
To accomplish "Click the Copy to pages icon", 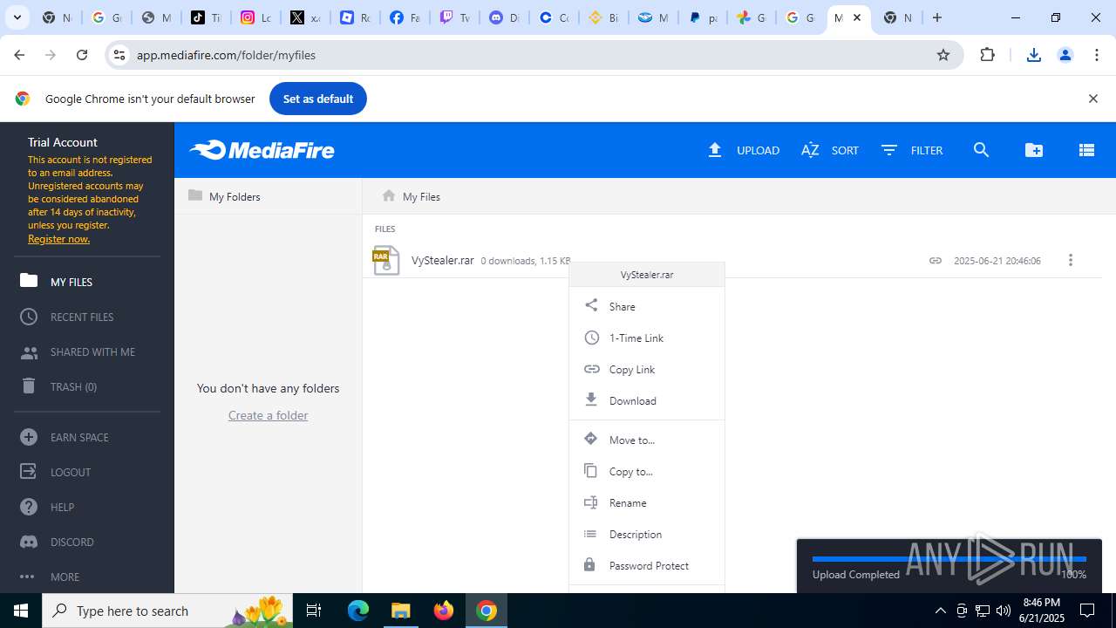I will click(591, 470).
